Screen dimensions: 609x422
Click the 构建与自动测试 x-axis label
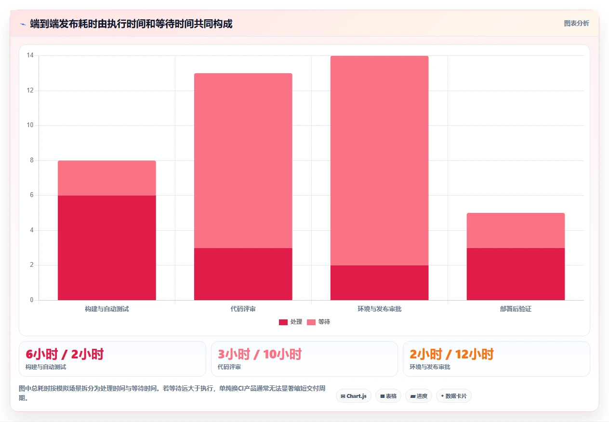(107, 309)
